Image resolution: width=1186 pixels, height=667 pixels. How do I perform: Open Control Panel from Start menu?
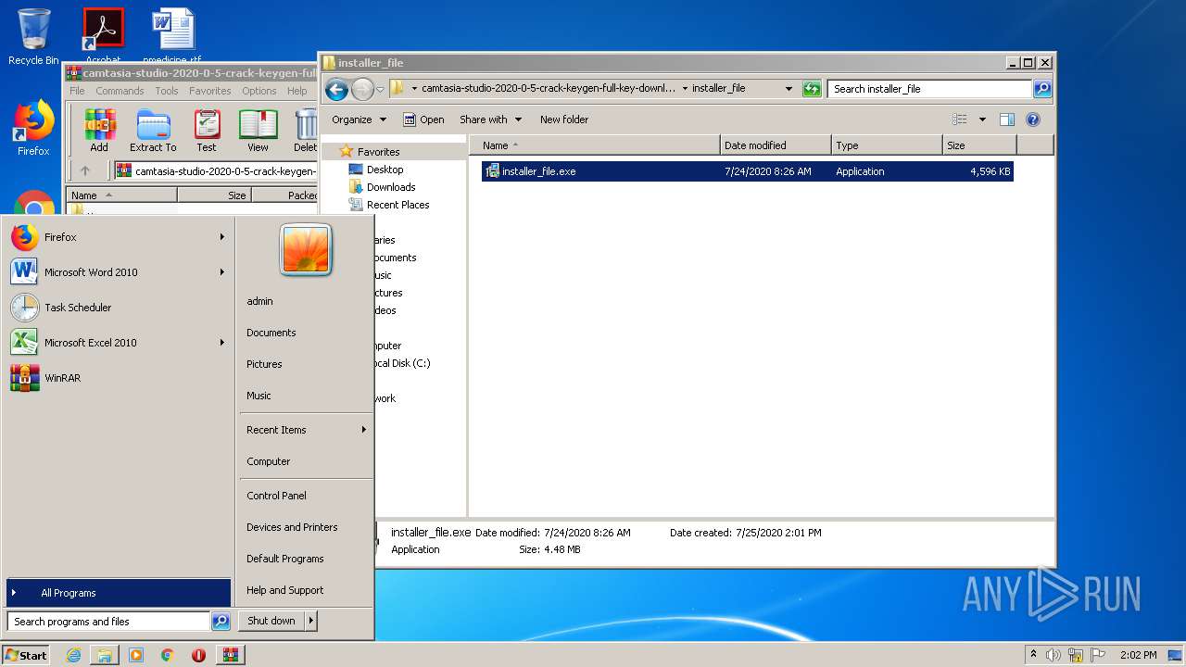[x=276, y=496]
